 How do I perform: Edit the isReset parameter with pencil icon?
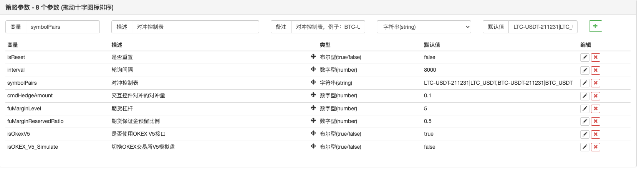point(584,57)
